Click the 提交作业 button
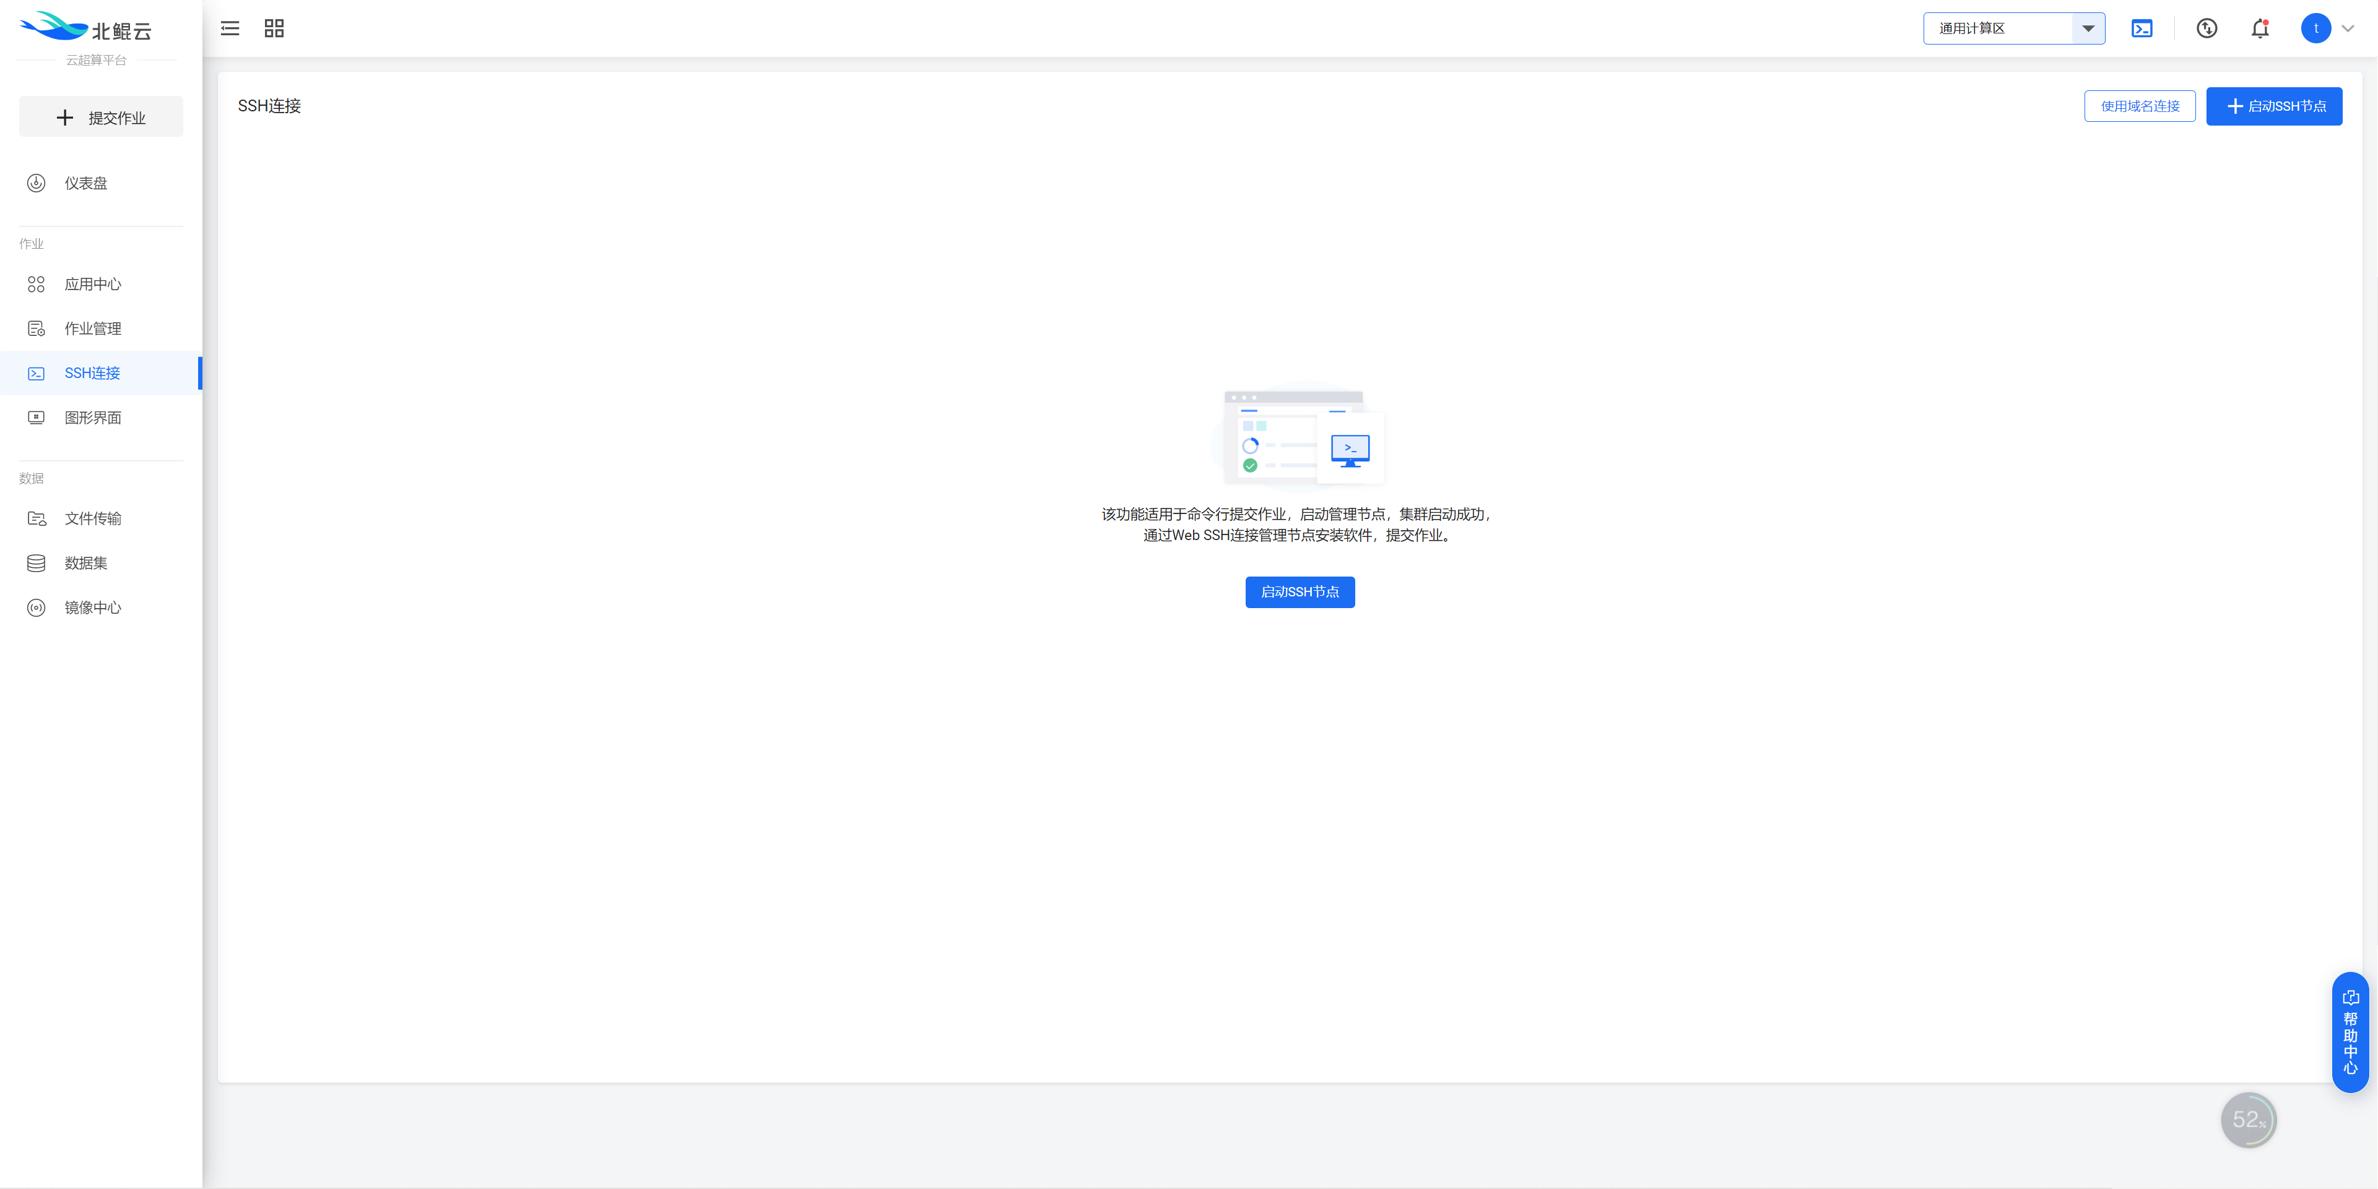Viewport: 2378px width, 1189px height. [102, 117]
